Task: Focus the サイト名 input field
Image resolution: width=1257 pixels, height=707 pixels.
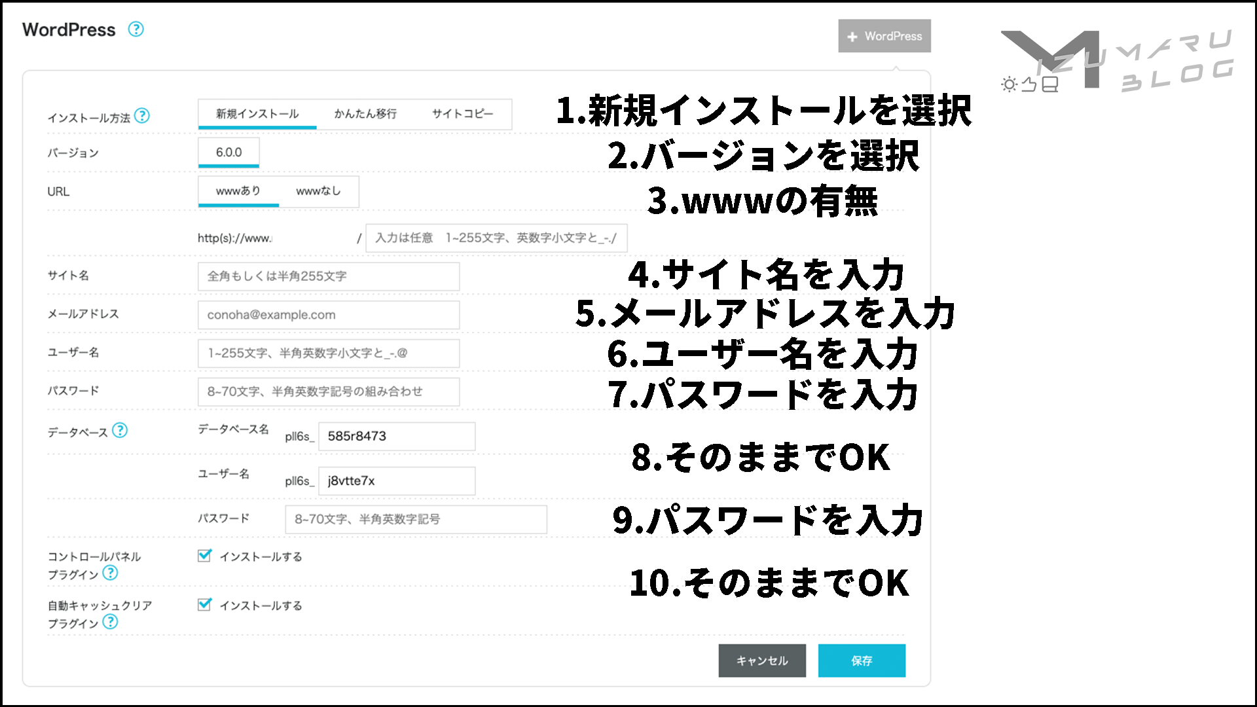Action: click(329, 276)
